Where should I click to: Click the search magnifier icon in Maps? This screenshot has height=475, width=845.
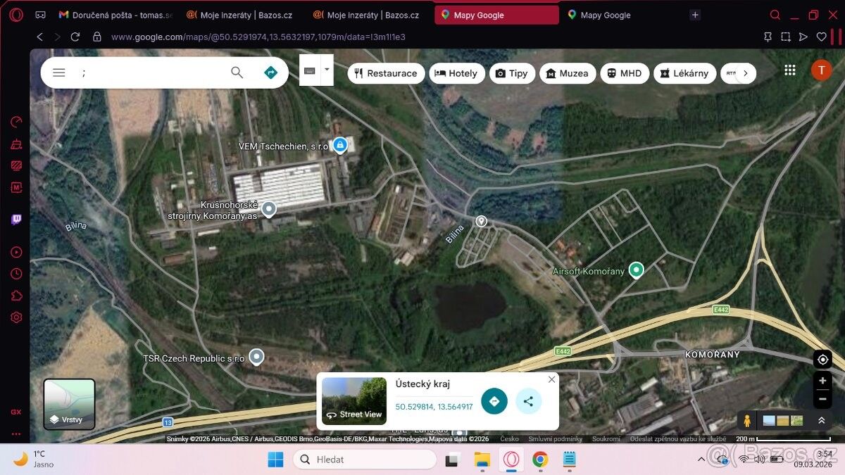237,72
